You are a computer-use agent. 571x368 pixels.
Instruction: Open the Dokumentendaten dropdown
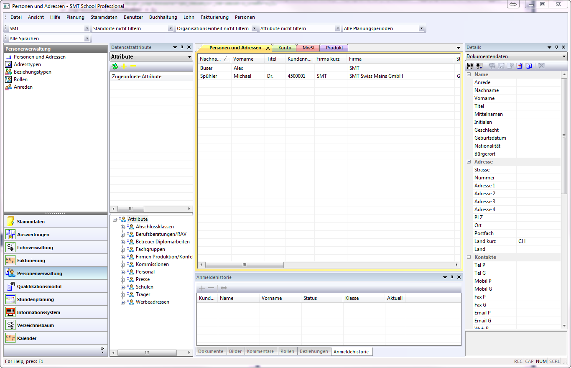(564, 56)
